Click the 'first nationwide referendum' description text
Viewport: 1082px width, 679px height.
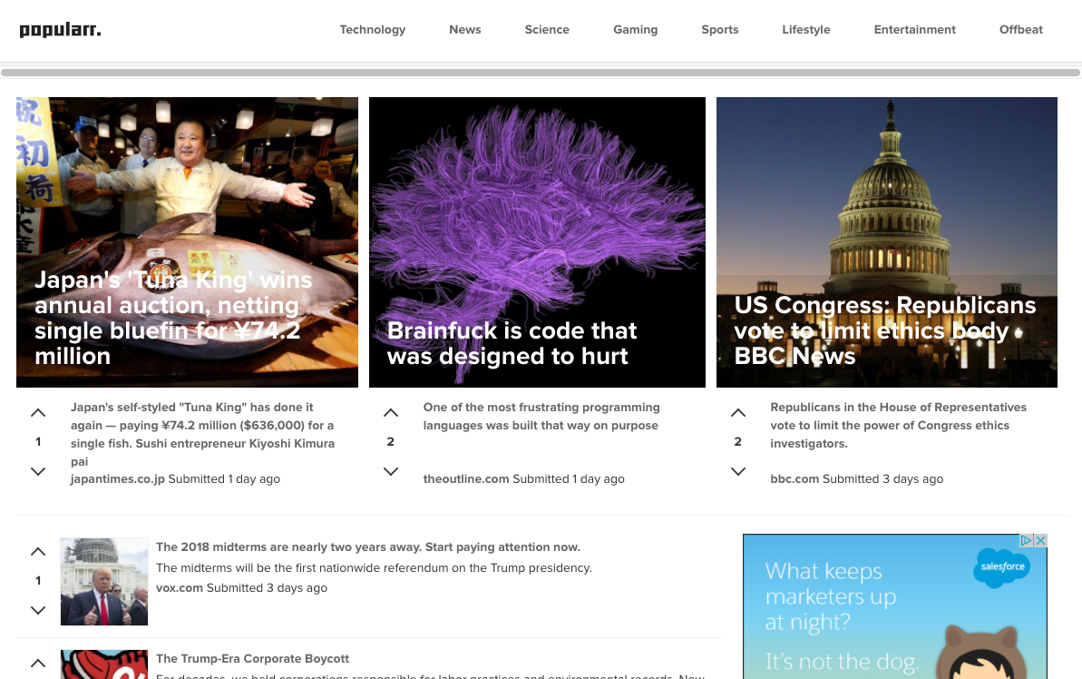[x=374, y=567]
